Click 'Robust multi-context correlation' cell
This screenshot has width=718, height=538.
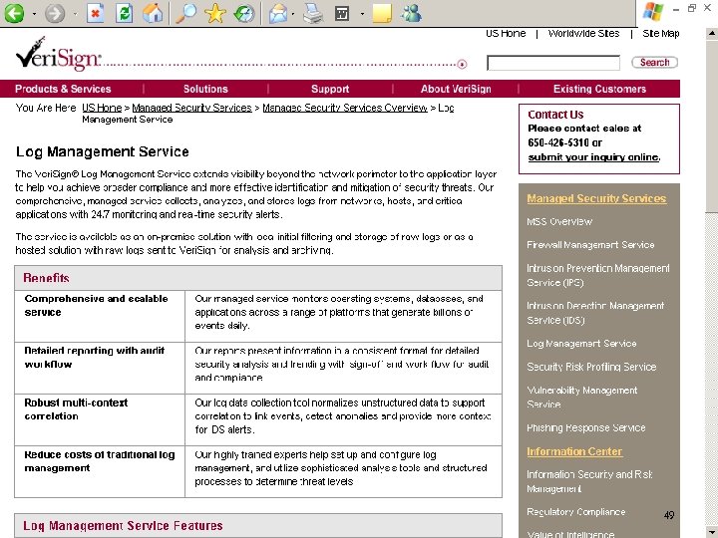(x=100, y=420)
